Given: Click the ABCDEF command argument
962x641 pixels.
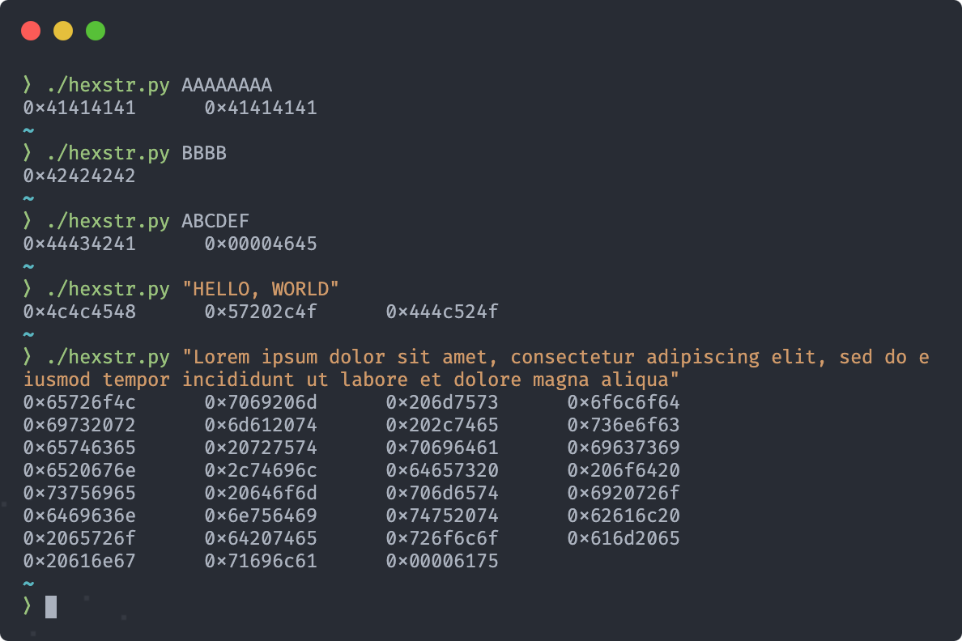Looking at the screenshot, I should 215,222.
